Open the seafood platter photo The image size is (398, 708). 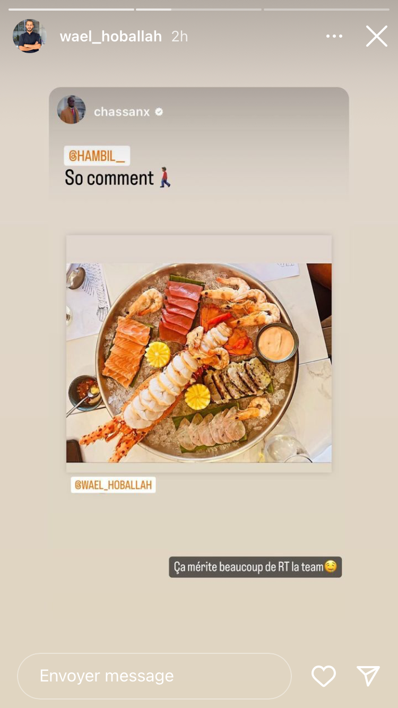point(199,362)
